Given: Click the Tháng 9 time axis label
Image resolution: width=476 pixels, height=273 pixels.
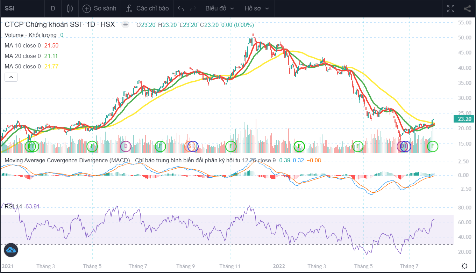Looking at the screenshot, I should pos(186,266).
